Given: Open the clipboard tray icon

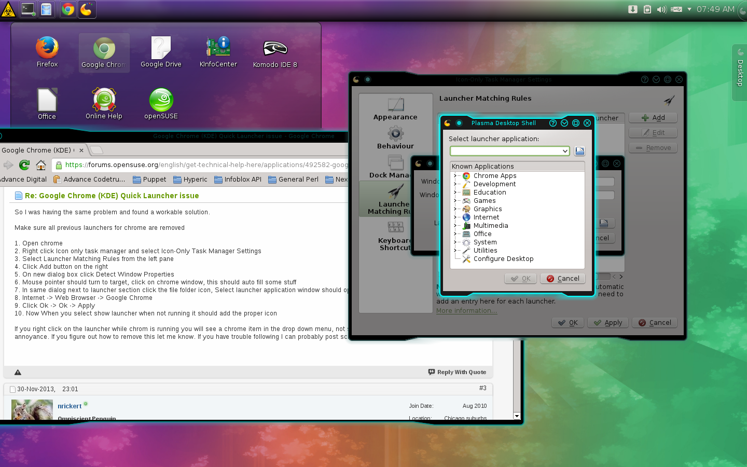Looking at the screenshot, I should [647, 9].
